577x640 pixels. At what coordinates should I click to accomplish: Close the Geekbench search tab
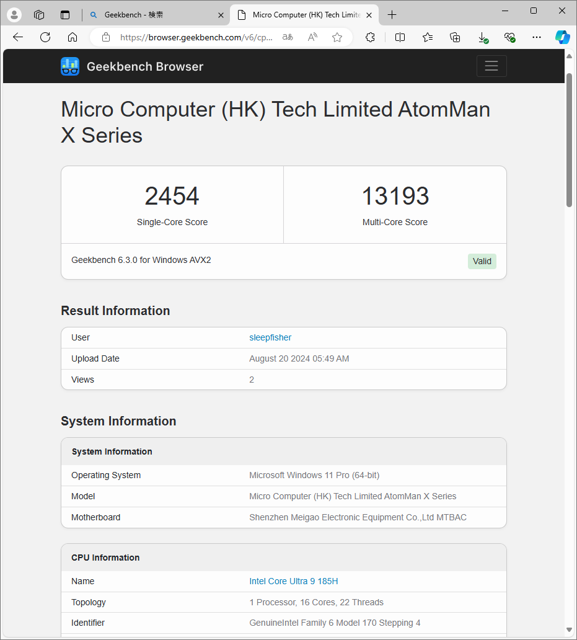pyautogui.click(x=221, y=15)
